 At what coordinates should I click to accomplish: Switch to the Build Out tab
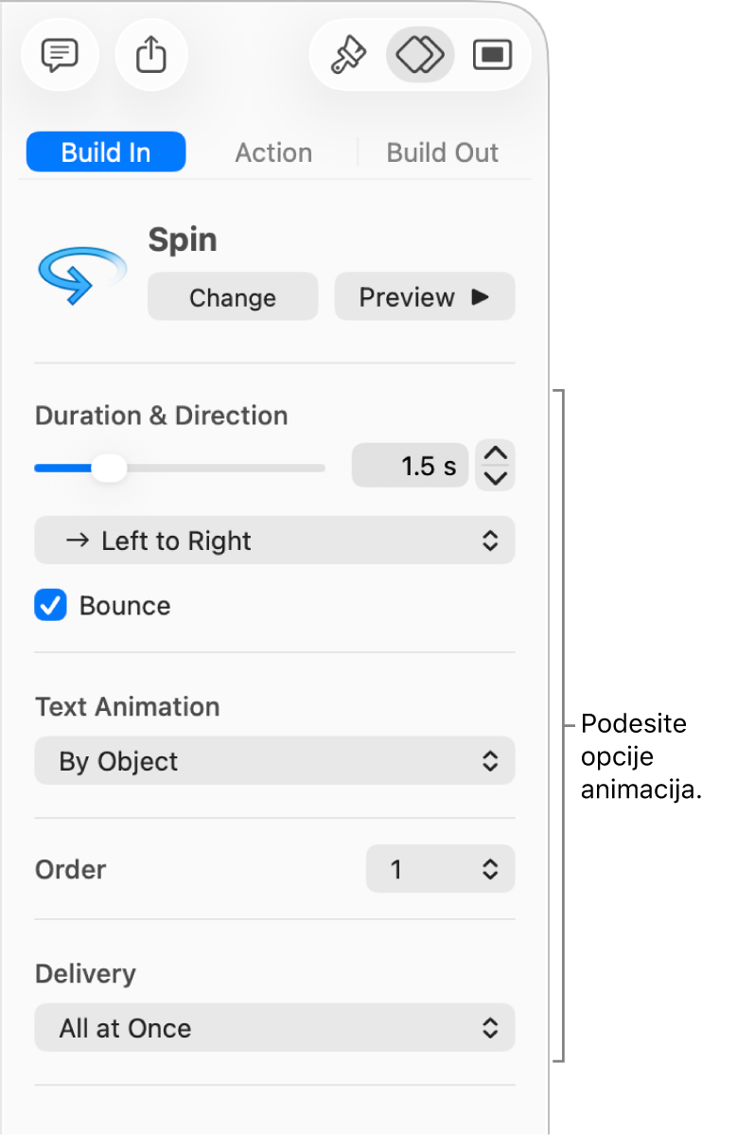[442, 152]
